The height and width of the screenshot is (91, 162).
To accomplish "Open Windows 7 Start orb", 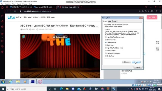I will [3, 82].
